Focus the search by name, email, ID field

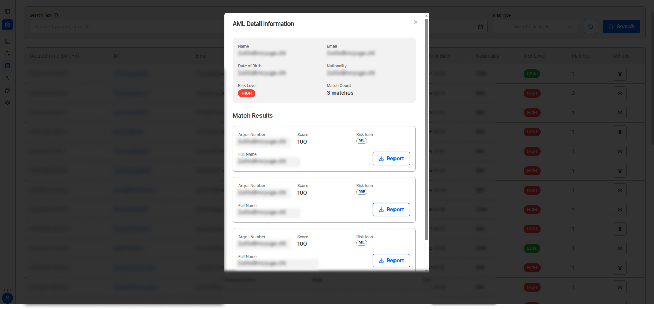tap(127, 27)
